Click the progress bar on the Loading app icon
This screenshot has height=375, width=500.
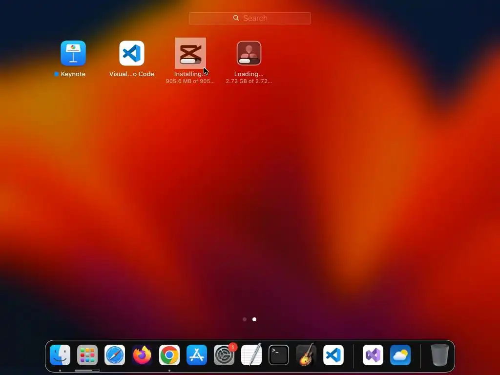(249, 61)
